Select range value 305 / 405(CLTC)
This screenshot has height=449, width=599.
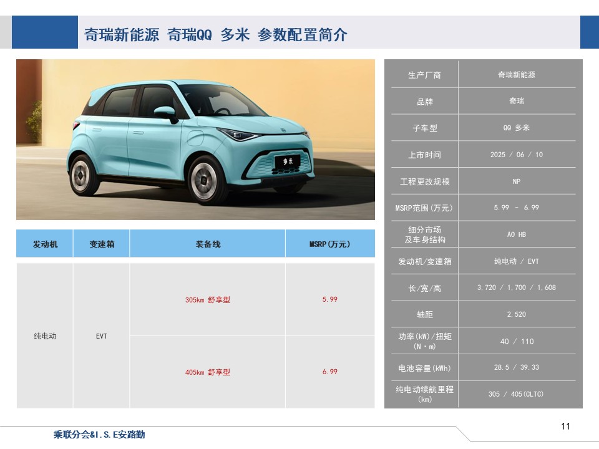[517, 394]
